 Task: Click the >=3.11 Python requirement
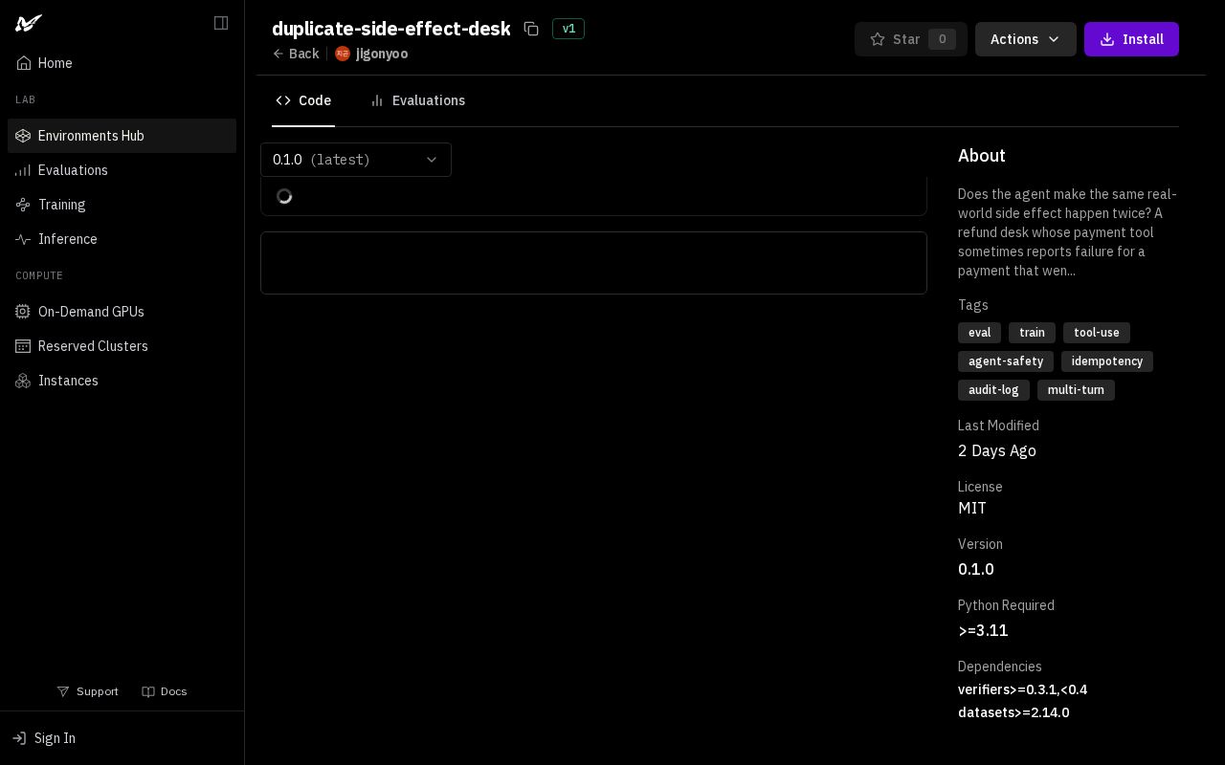pyautogui.click(x=983, y=630)
